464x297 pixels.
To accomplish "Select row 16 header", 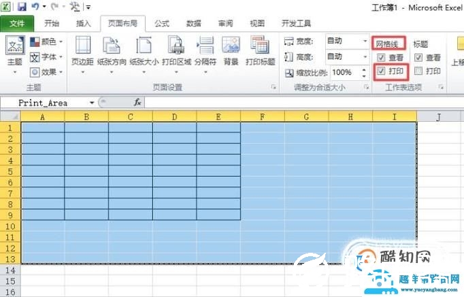I will (10, 292).
